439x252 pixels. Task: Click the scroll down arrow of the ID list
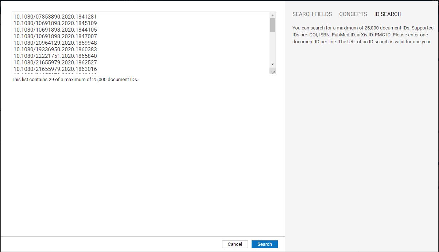coord(272,64)
